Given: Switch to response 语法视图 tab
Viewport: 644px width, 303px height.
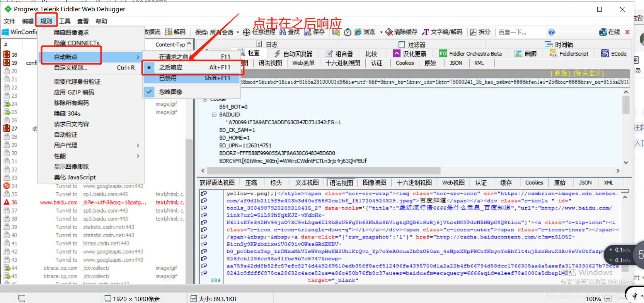Looking at the screenshot, I should pos(341,183).
